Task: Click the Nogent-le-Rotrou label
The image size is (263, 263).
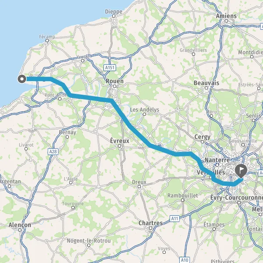Action: click(89, 241)
